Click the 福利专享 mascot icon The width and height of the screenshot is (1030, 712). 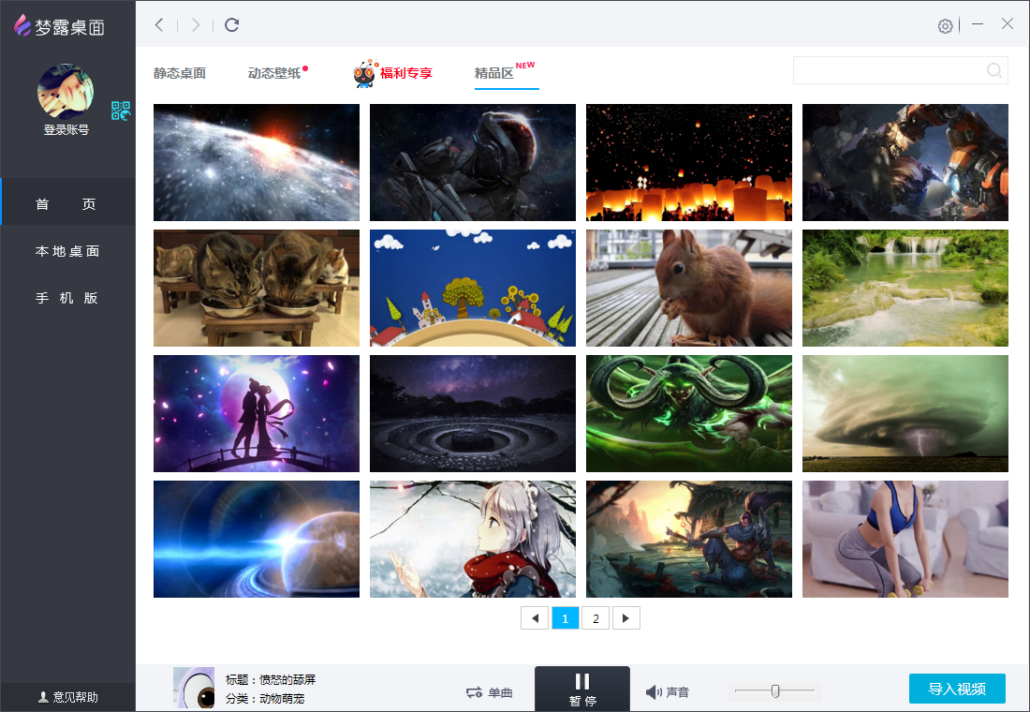coord(364,73)
